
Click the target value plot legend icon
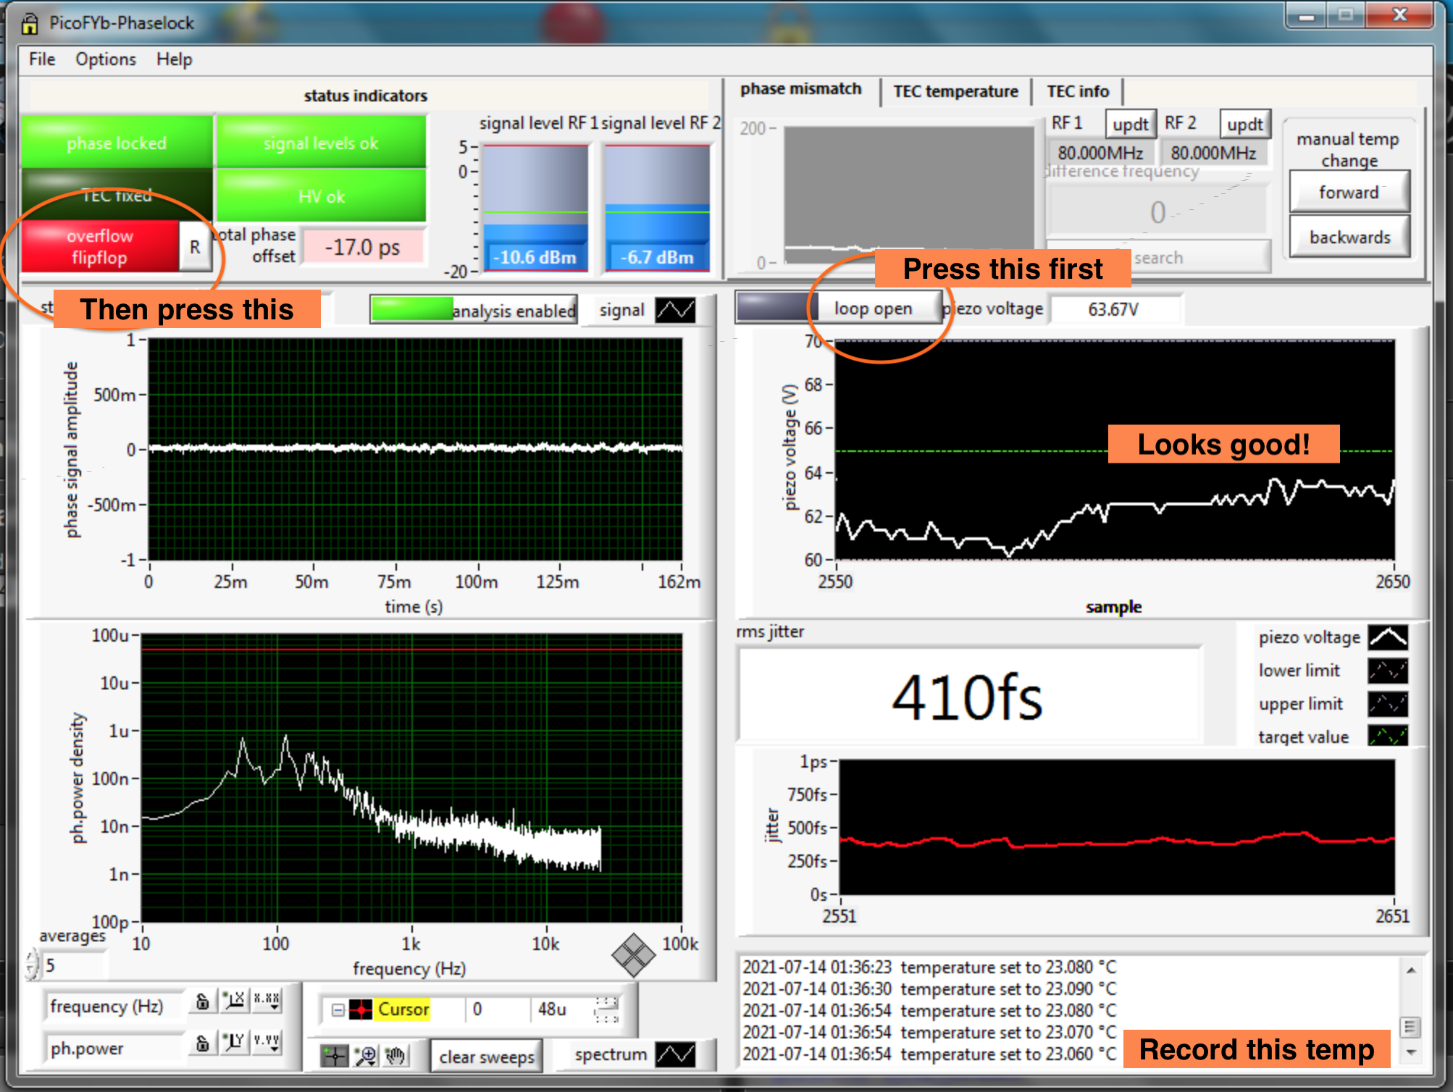click(x=1388, y=736)
